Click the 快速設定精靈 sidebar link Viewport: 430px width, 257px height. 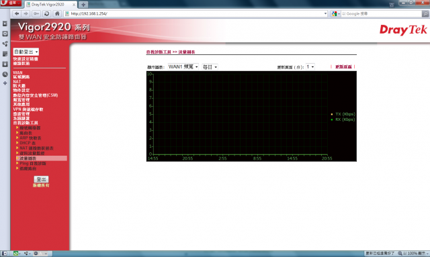(x=26, y=59)
